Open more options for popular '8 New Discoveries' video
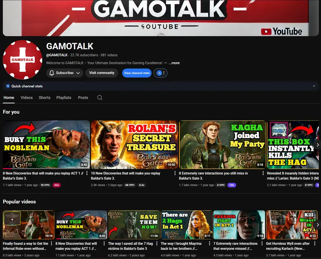 click(104, 243)
